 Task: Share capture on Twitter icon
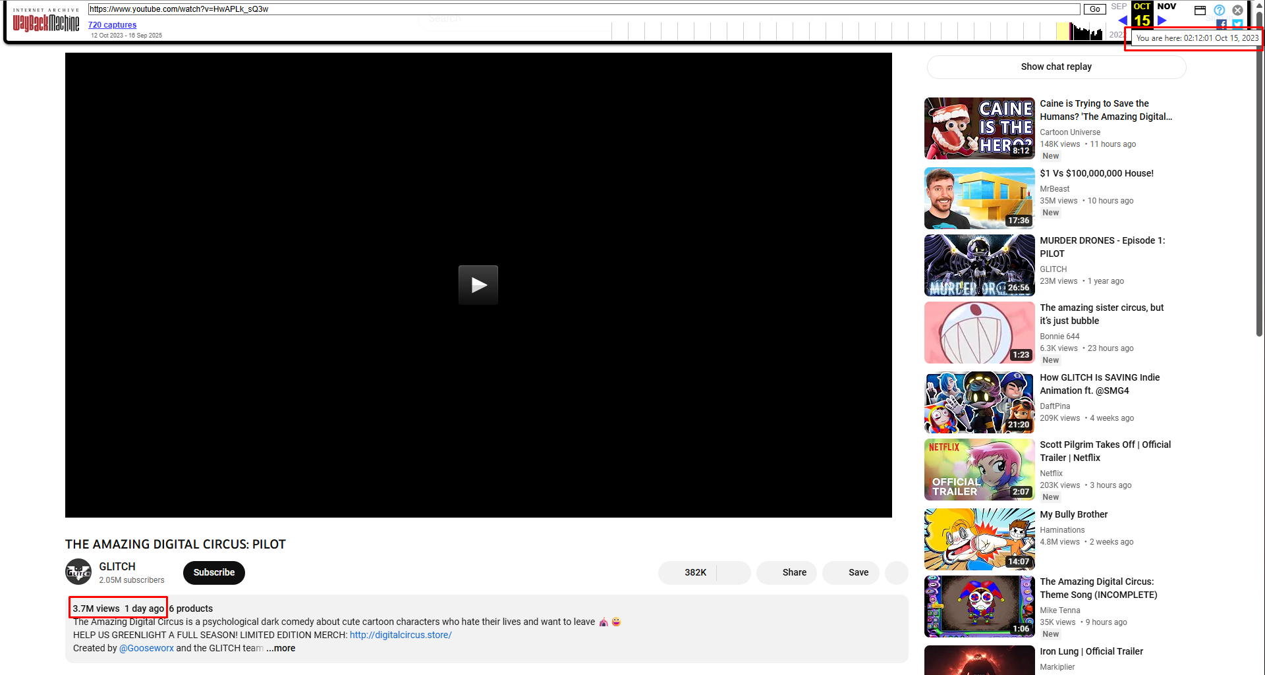tap(1238, 24)
